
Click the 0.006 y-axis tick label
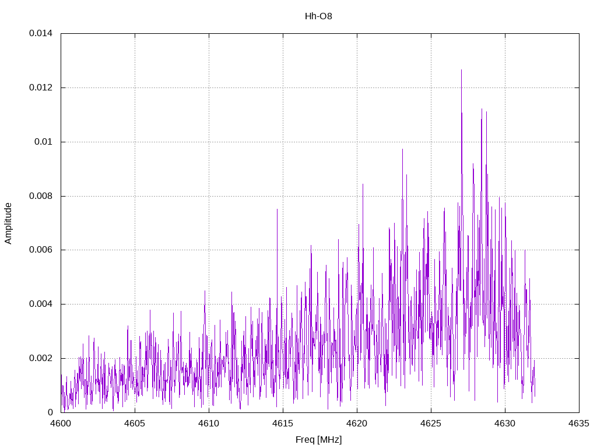(41, 250)
